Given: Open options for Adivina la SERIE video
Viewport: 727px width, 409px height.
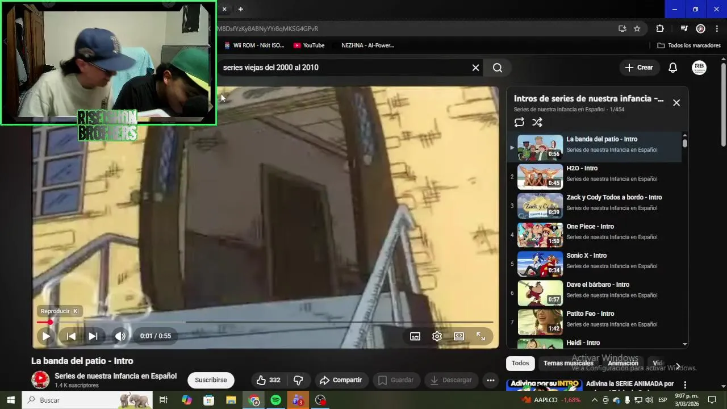Looking at the screenshot, I should [x=685, y=385].
